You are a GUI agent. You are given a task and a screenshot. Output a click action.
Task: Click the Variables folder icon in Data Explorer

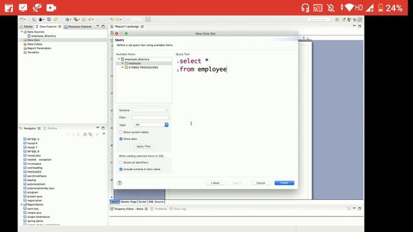[25, 52]
